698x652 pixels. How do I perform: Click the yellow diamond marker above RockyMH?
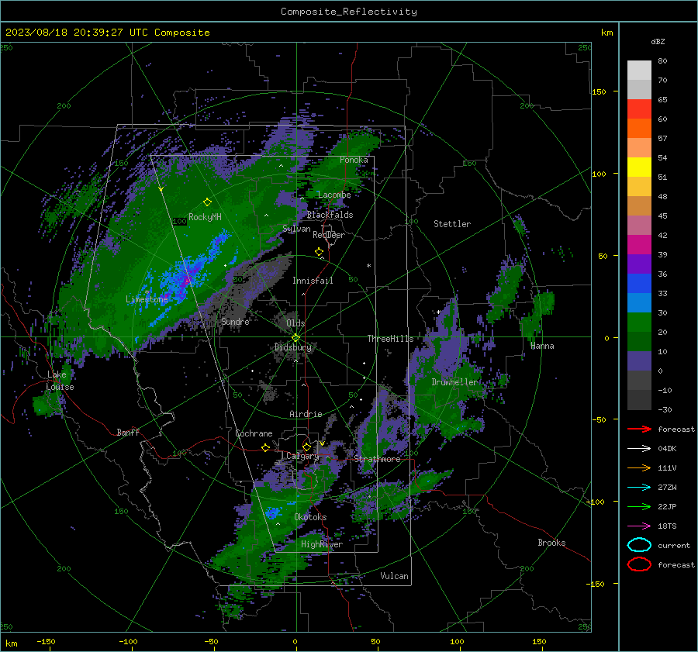click(207, 202)
